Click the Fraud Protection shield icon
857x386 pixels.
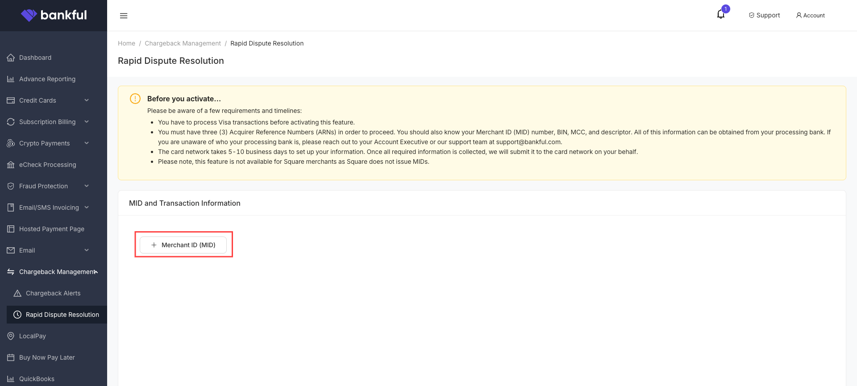click(x=11, y=186)
